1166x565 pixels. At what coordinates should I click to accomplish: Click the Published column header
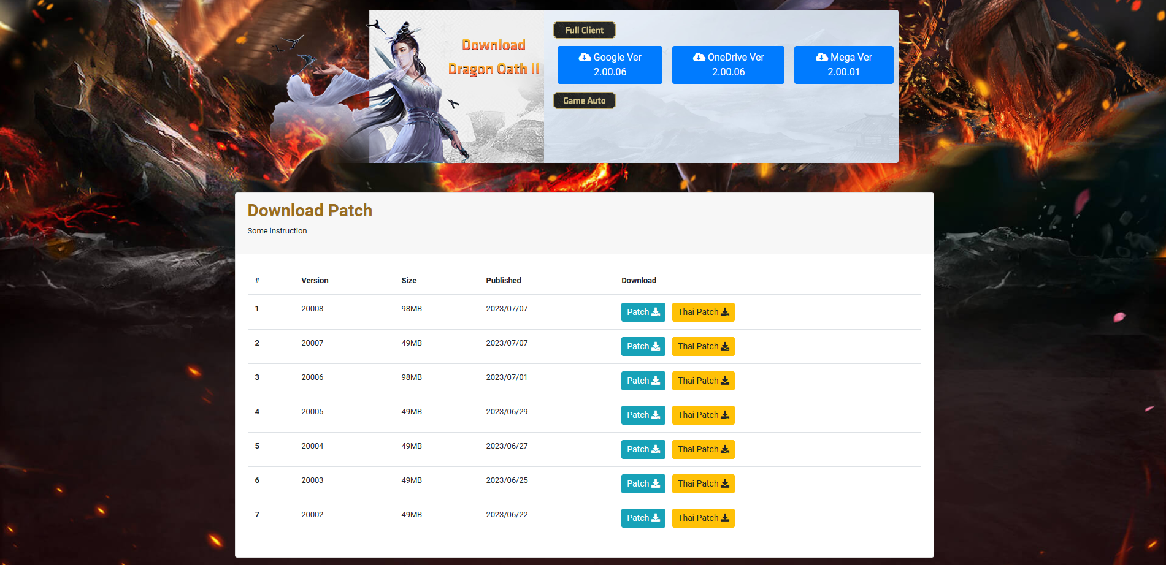coord(503,281)
